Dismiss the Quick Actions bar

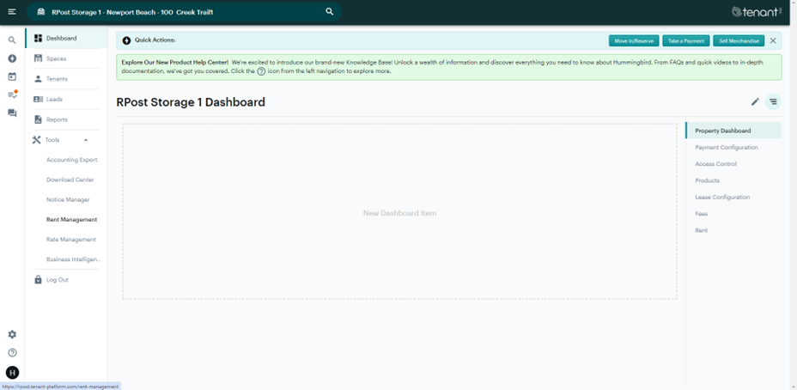773,40
